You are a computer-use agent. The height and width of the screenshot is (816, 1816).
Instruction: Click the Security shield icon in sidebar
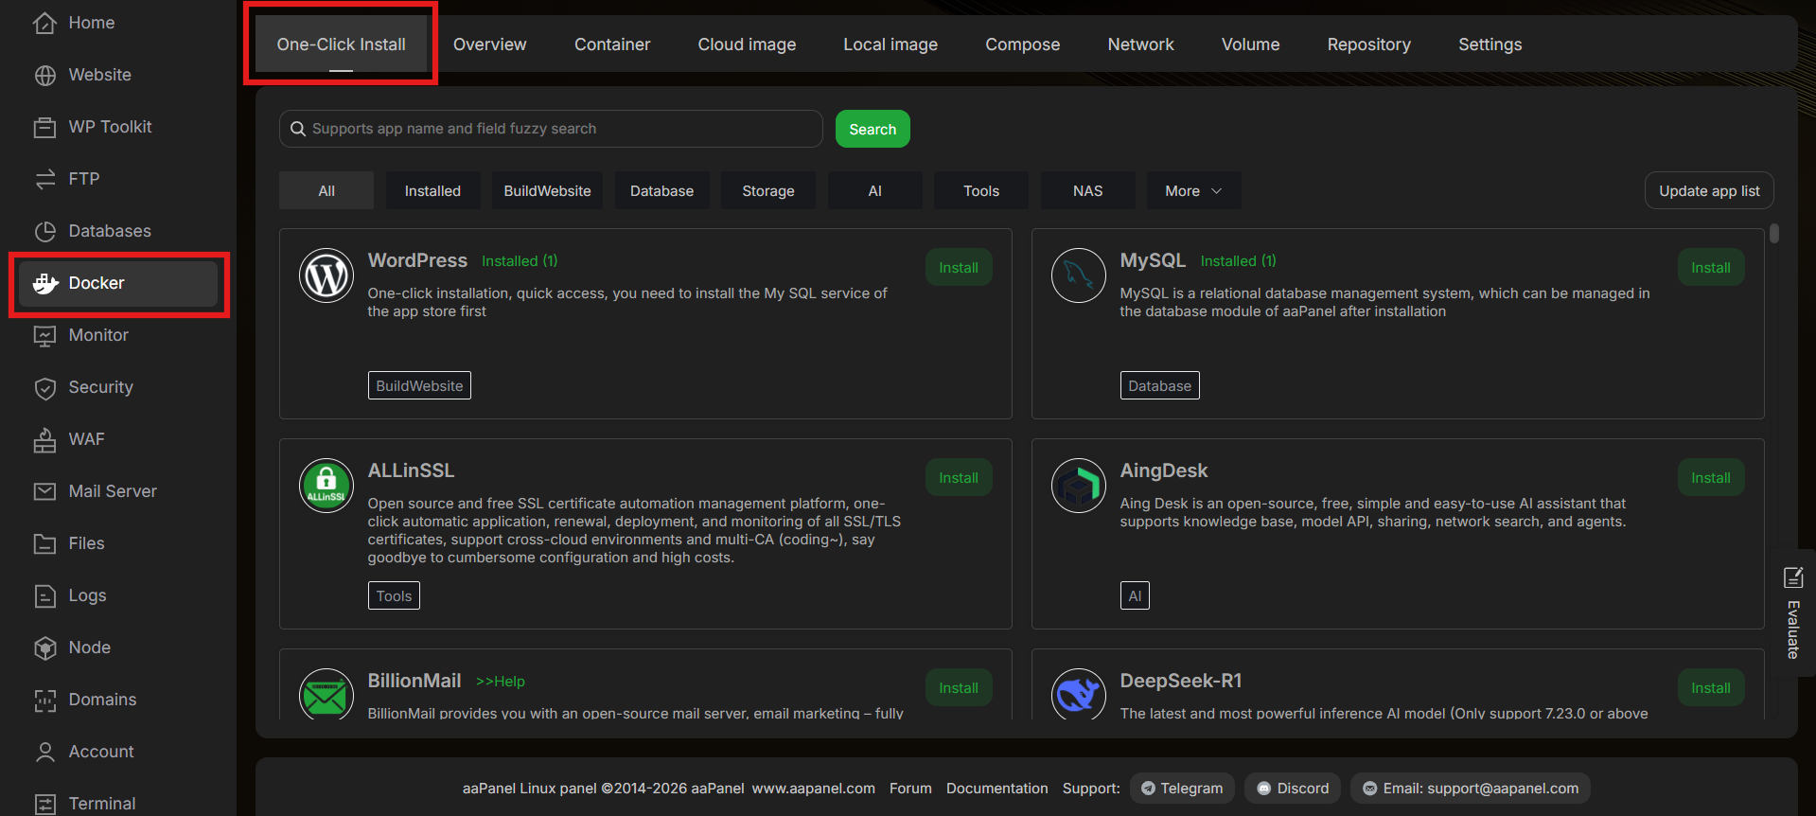coord(44,387)
